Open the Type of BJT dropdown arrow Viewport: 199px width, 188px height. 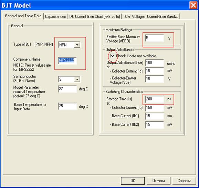point(77,45)
